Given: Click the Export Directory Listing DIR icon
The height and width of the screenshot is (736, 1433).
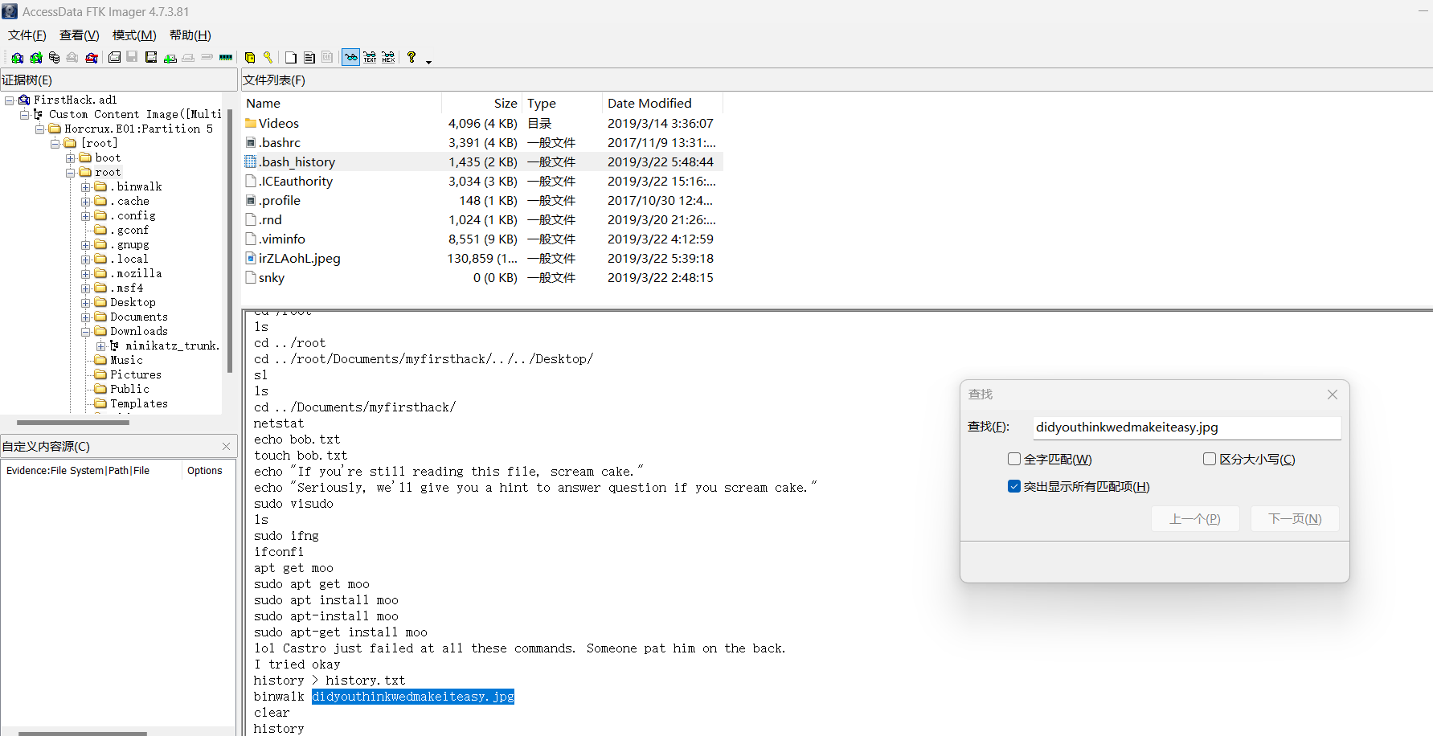Looking at the screenshot, I should (328, 57).
